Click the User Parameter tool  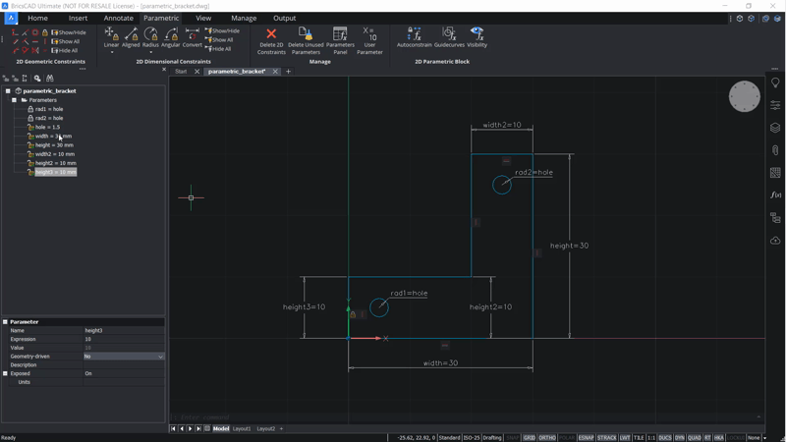click(370, 40)
